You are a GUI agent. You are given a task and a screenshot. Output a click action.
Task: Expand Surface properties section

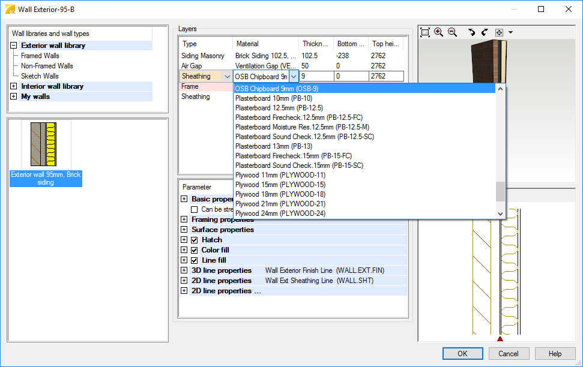point(184,230)
